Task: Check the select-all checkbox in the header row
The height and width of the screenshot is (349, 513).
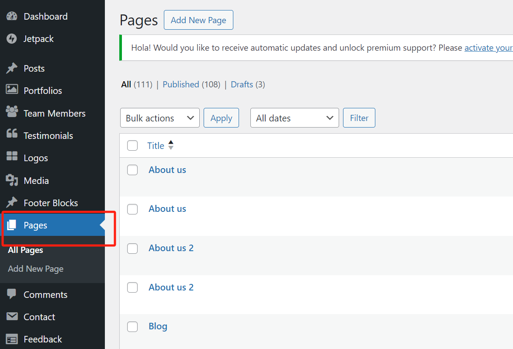Action: (132, 145)
